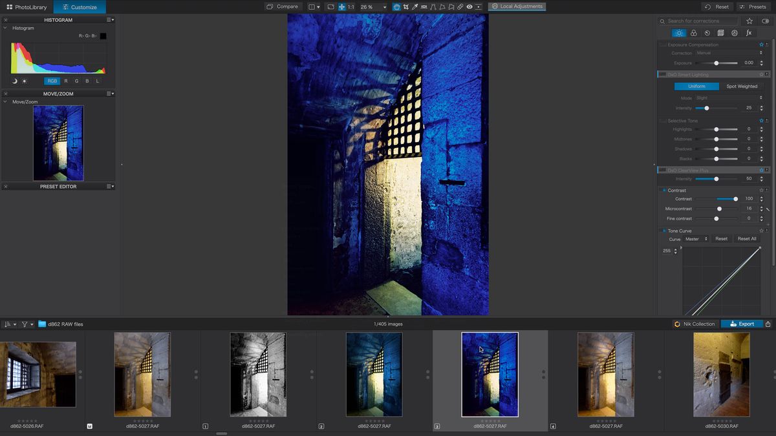The width and height of the screenshot is (776, 436).
Task: Open Nik Collection
Action: coord(695,324)
